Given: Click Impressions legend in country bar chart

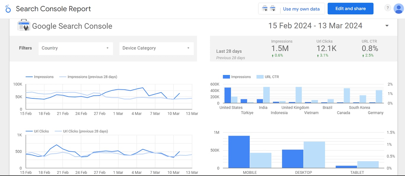Looking at the screenshot, I should click(x=237, y=77).
